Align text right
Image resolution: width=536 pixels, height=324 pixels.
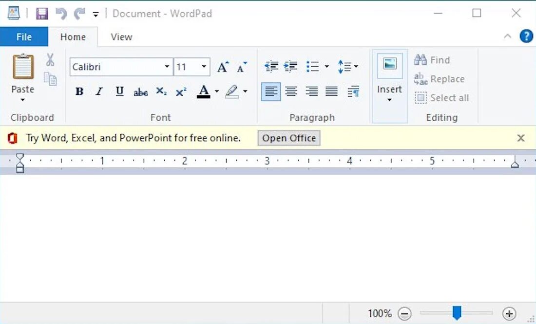311,91
